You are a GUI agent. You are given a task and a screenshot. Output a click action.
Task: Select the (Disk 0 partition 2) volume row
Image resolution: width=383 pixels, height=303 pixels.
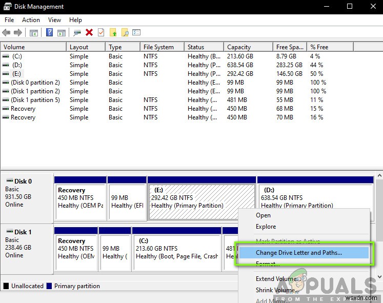click(177, 83)
